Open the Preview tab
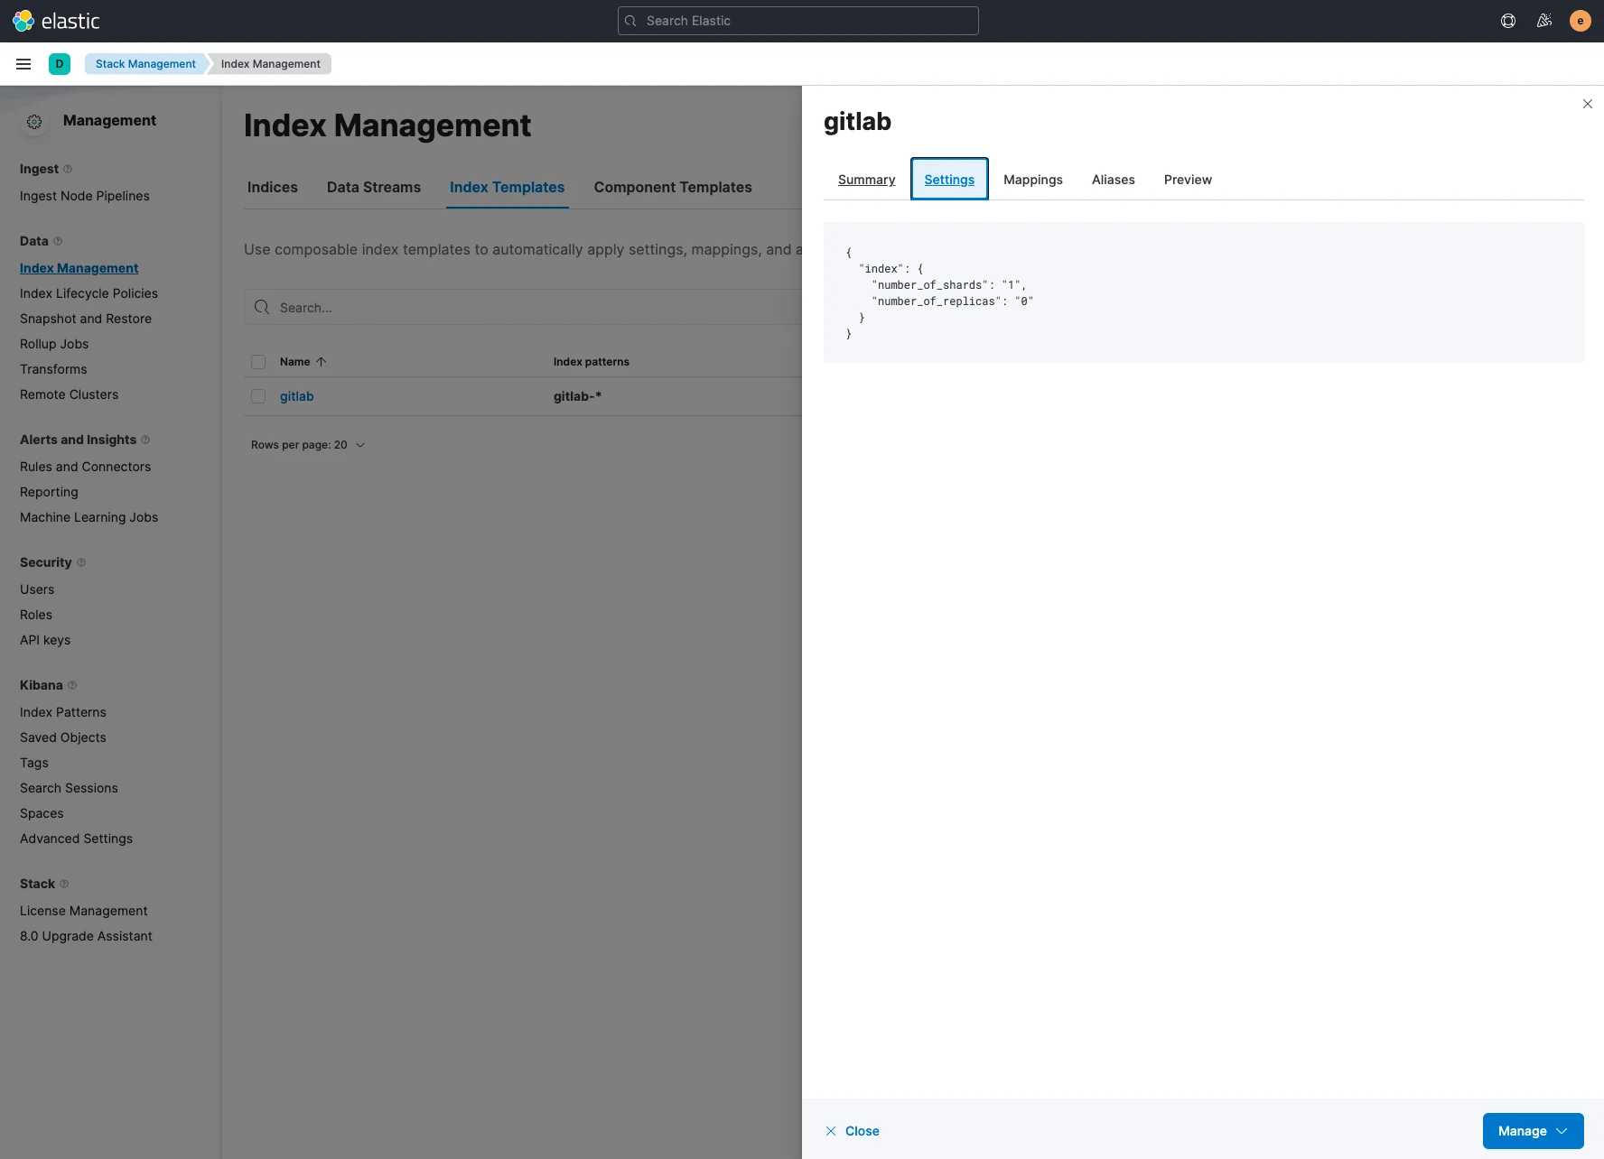Image resolution: width=1604 pixels, height=1159 pixels. pyautogui.click(x=1187, y=180)
